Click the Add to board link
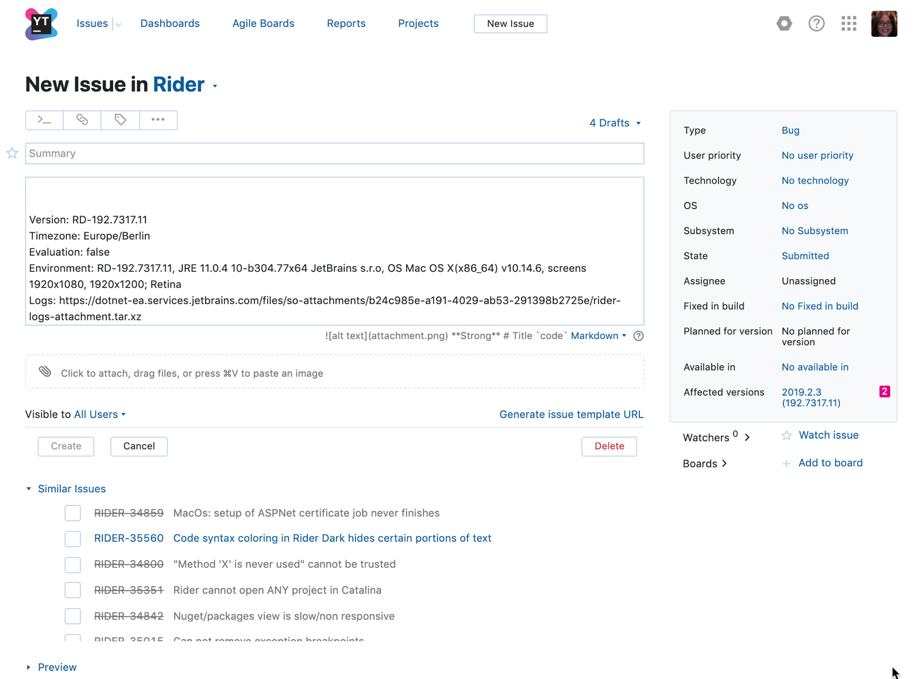Viewport: 919px width, 679px height. click(831, 463)
